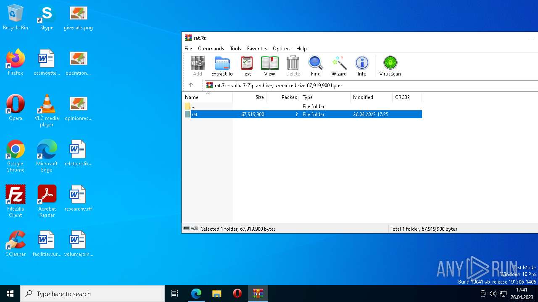Screen dimensions: 538x302
Task: Sort list by Modified column header
Action: 371,97
